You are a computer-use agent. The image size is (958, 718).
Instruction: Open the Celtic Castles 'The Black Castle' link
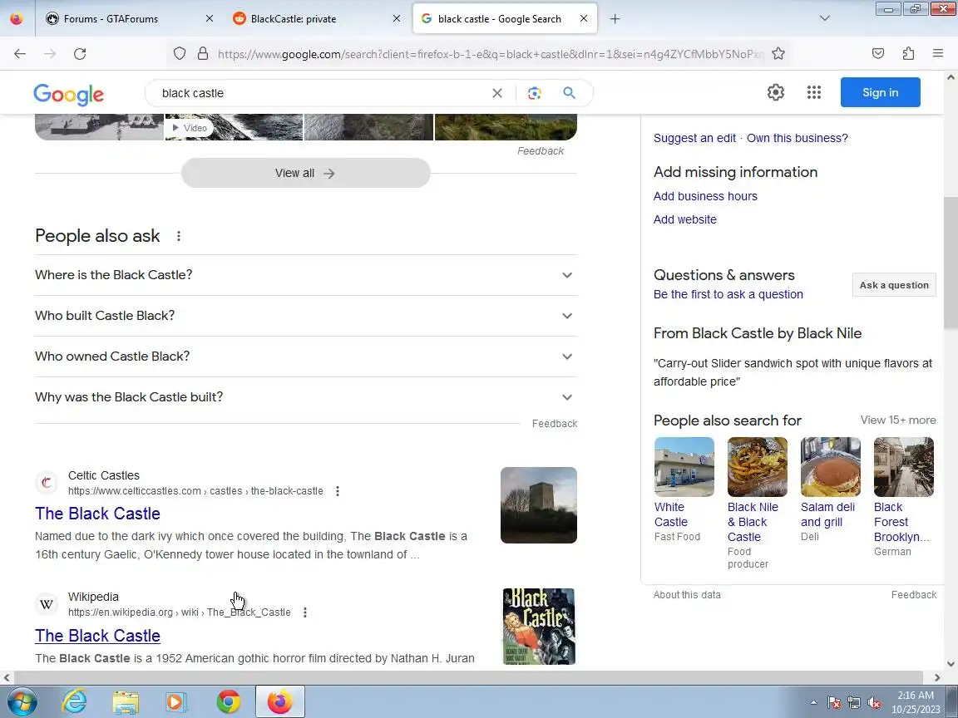click(x=98, y=514)
